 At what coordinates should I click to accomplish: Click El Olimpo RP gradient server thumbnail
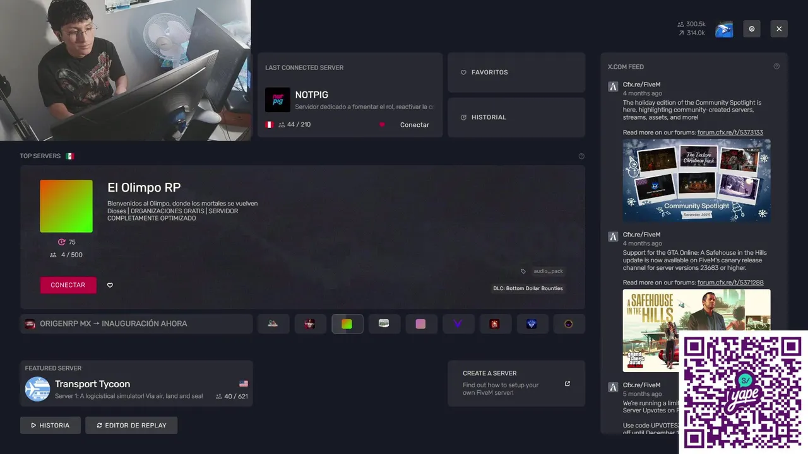point(66,206)
